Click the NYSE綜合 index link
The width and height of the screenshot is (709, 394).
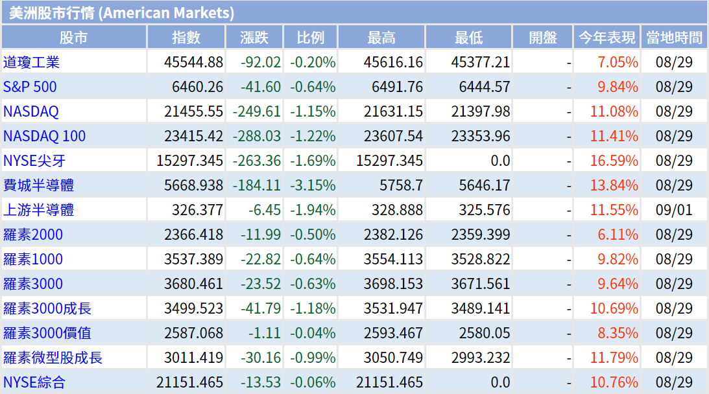click(x=34, y=382)
